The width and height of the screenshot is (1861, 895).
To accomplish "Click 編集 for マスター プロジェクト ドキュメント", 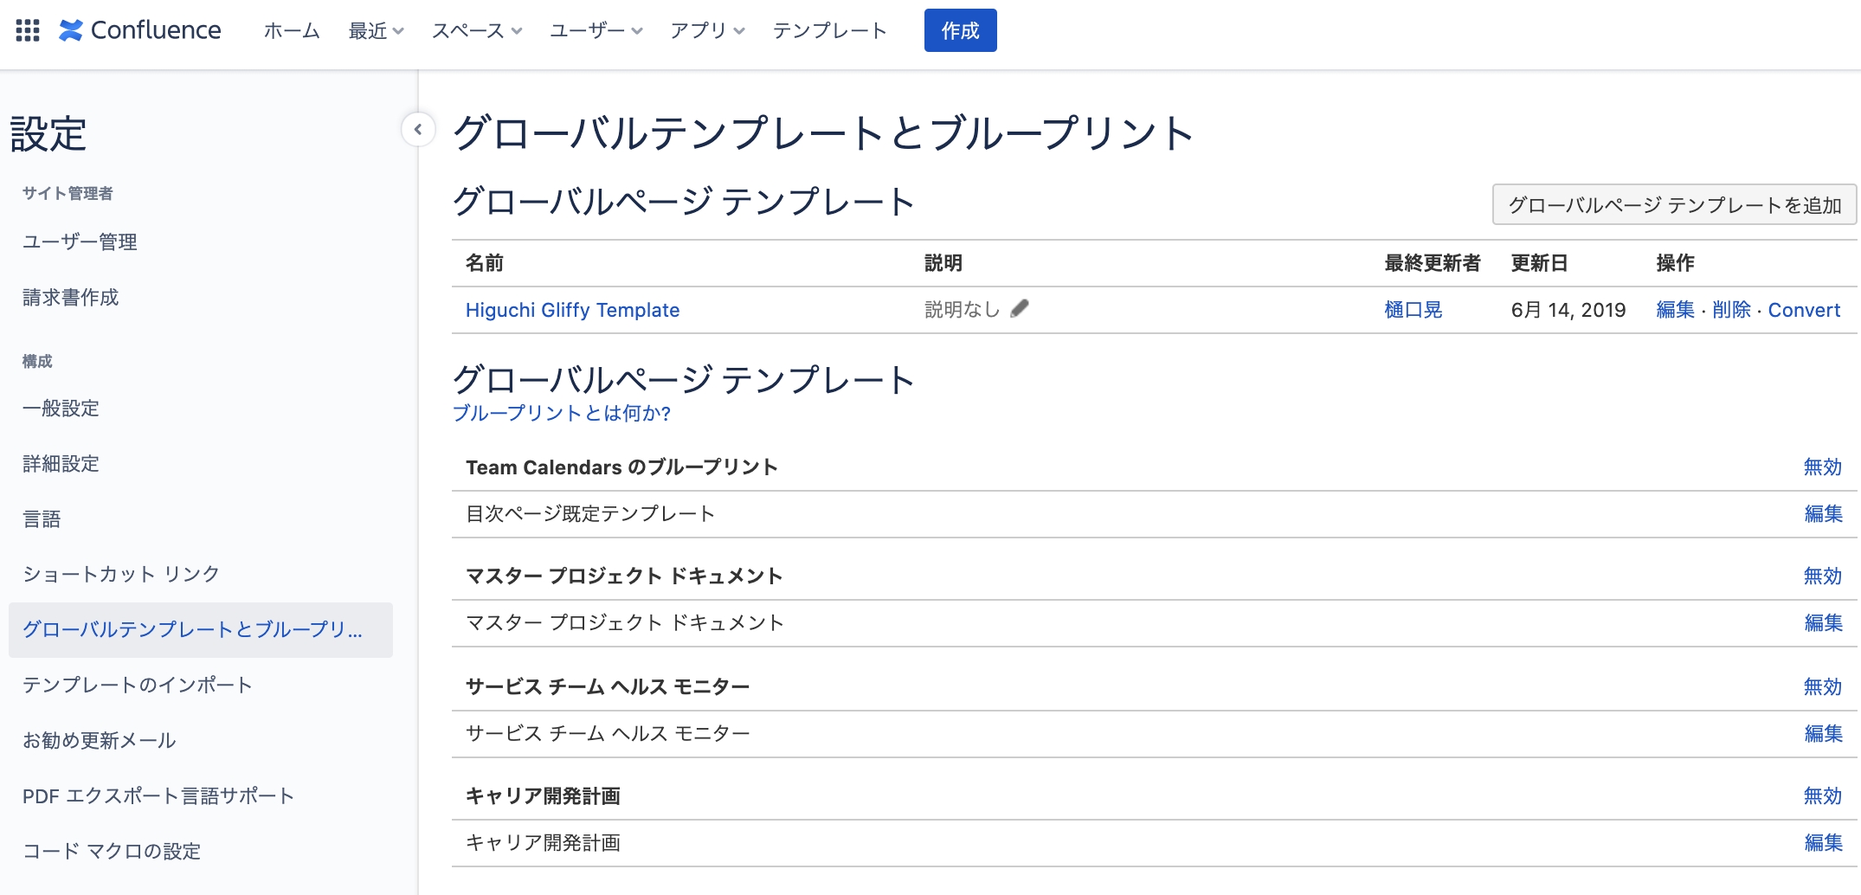I will pyautogui.click(x=1823, y=623).
